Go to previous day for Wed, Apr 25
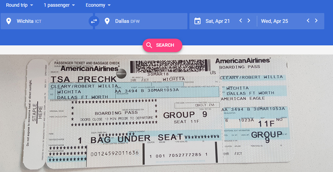Screen dimensions: 333x172 pyautogui.click(x=308, y=20)
